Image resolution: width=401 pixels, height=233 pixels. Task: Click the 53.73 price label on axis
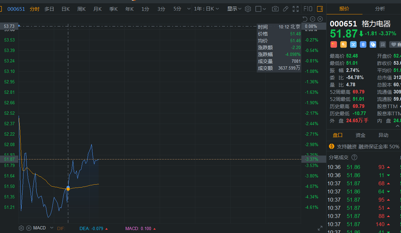click(x=9, y=26)
